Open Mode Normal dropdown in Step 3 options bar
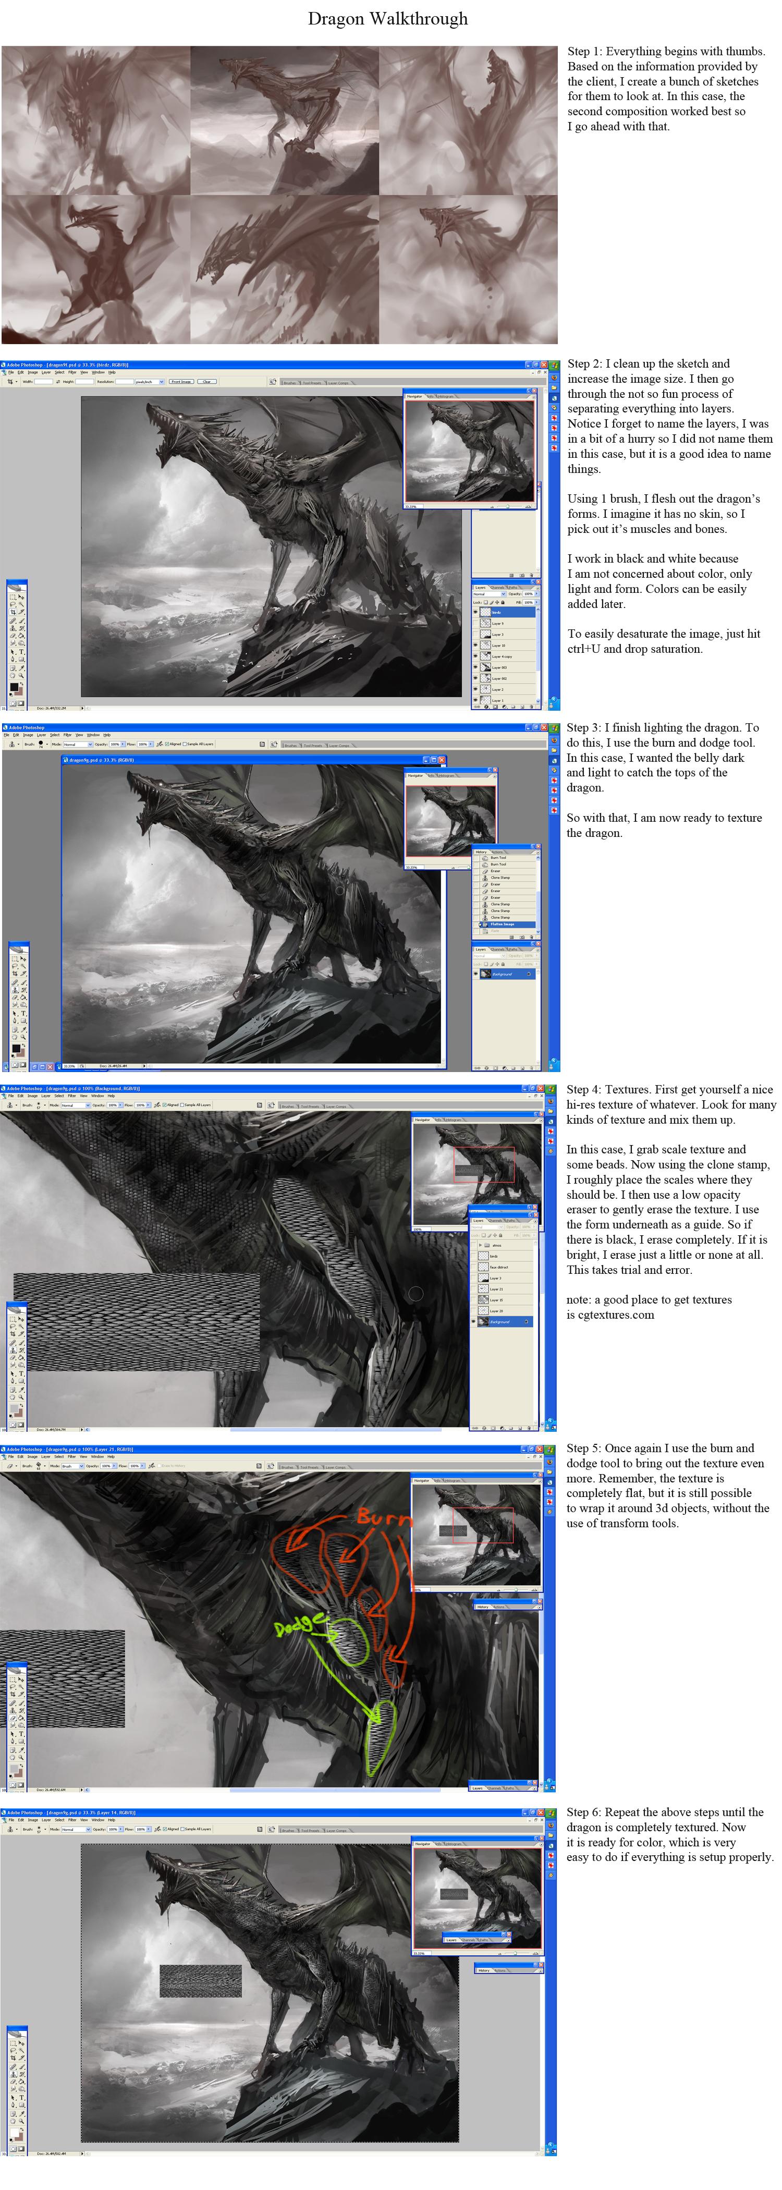The image size is (782, 2190). (x=78, y=744)
